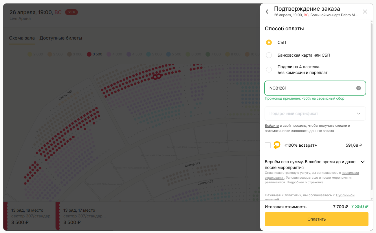Screen dimensions: 376x233
Task: Enable the «100% возврат» checkbox
Action: point(268,145)
